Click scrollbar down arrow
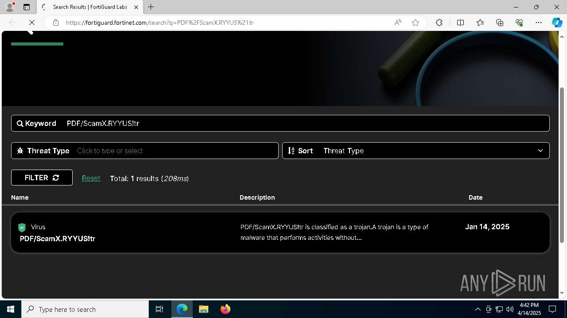Screen dimensions: 567x318 tap(562, 293)
